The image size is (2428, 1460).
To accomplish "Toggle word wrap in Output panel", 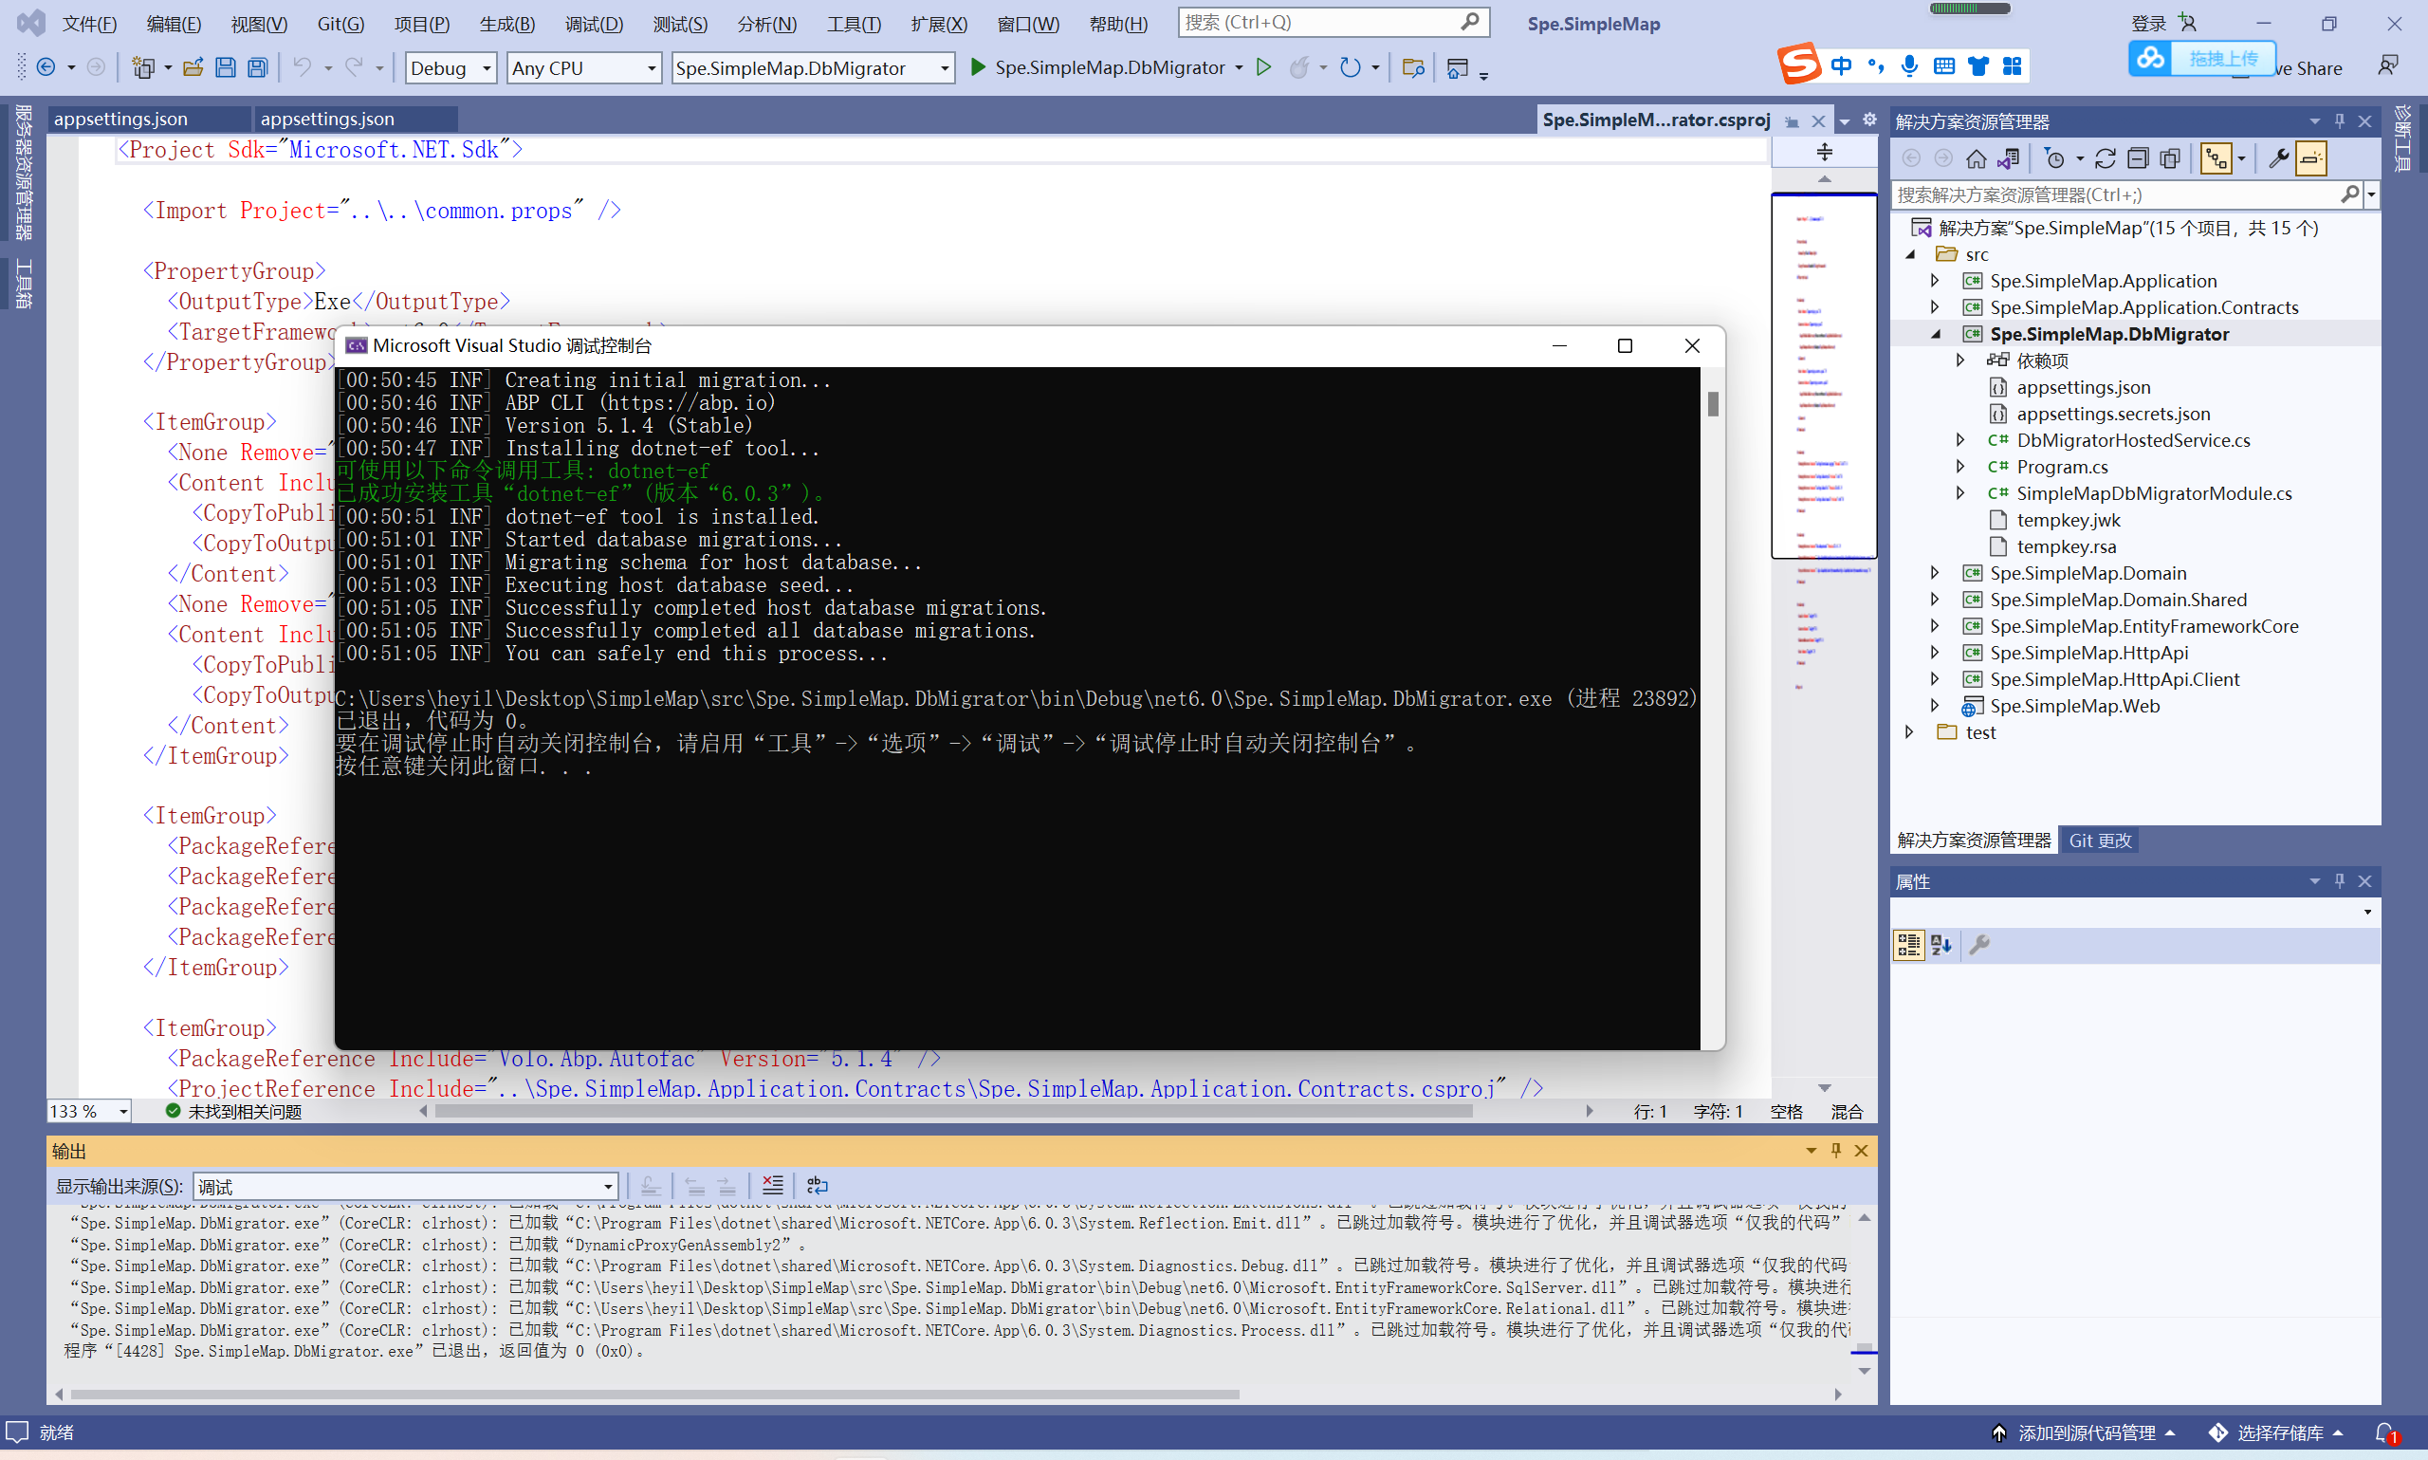I will [818, 1186].
